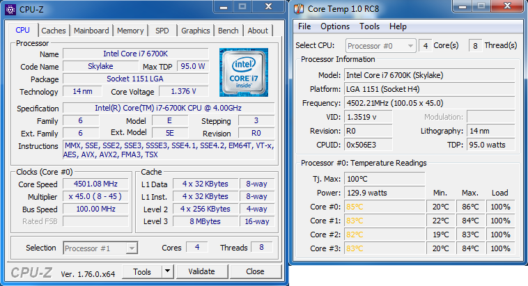Viewport: 528px width, 286px height.
Task: Click the Tools button in CPU-Z
Action: point(142,271)
